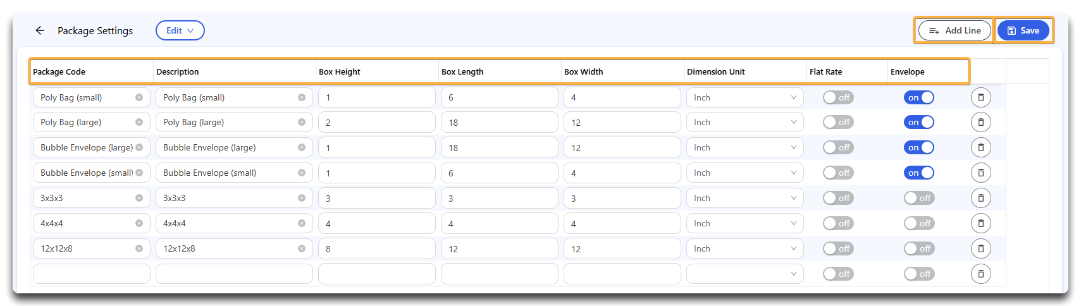Screen dimensions: 1081x306
Task: Delete the empty last row
Action: 981,274
